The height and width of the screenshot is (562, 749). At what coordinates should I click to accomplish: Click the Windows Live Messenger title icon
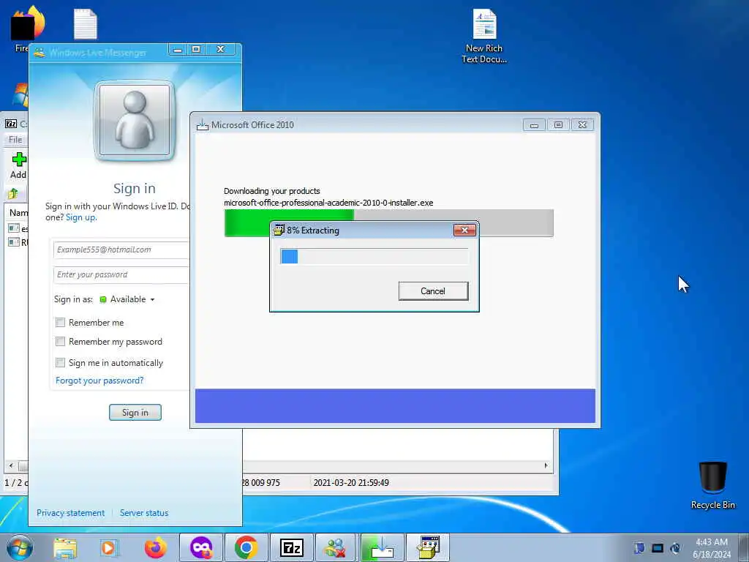pos(39,52)
